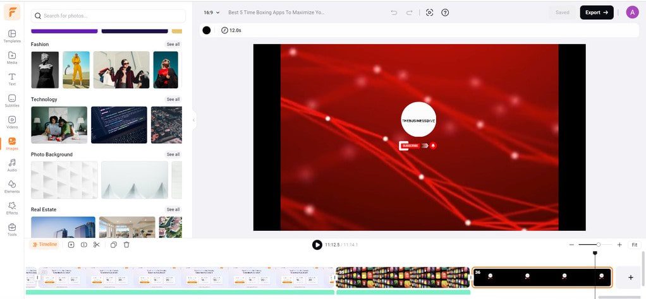This screenshot has height=299, width=646.
Task: Open the 16:9 aspect ratio dropdown
Action: (x=211, y=12)
